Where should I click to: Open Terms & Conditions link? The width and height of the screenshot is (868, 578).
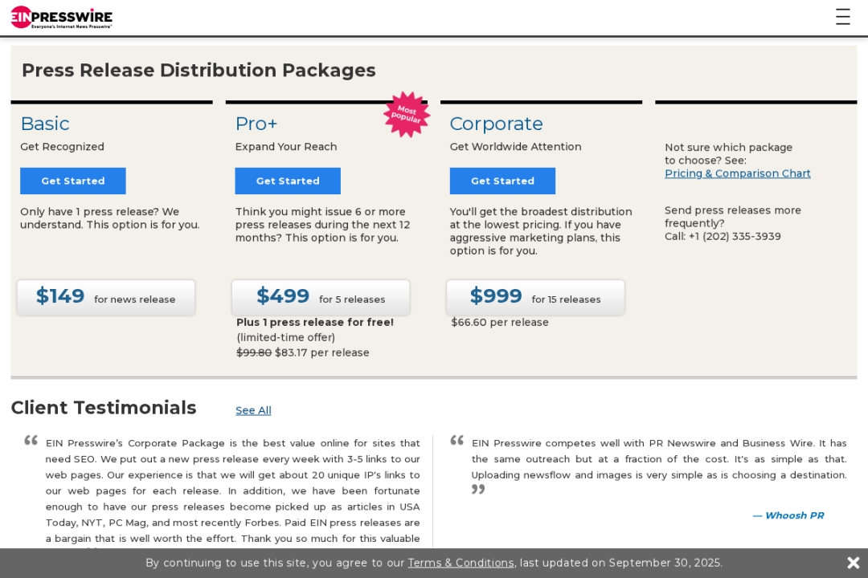461,563
